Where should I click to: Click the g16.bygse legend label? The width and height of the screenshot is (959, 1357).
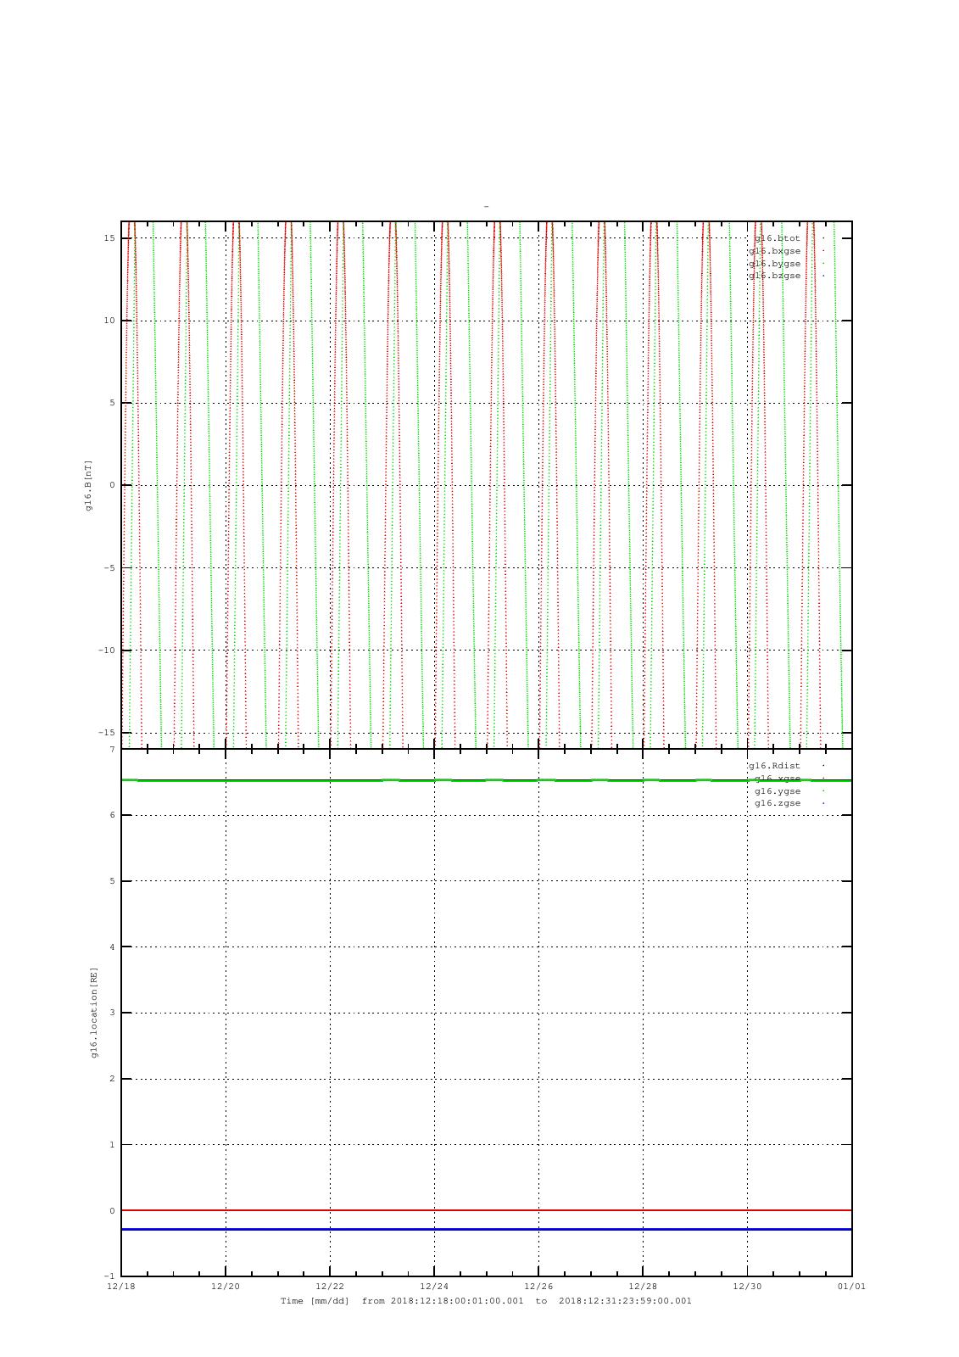(774, 264)
